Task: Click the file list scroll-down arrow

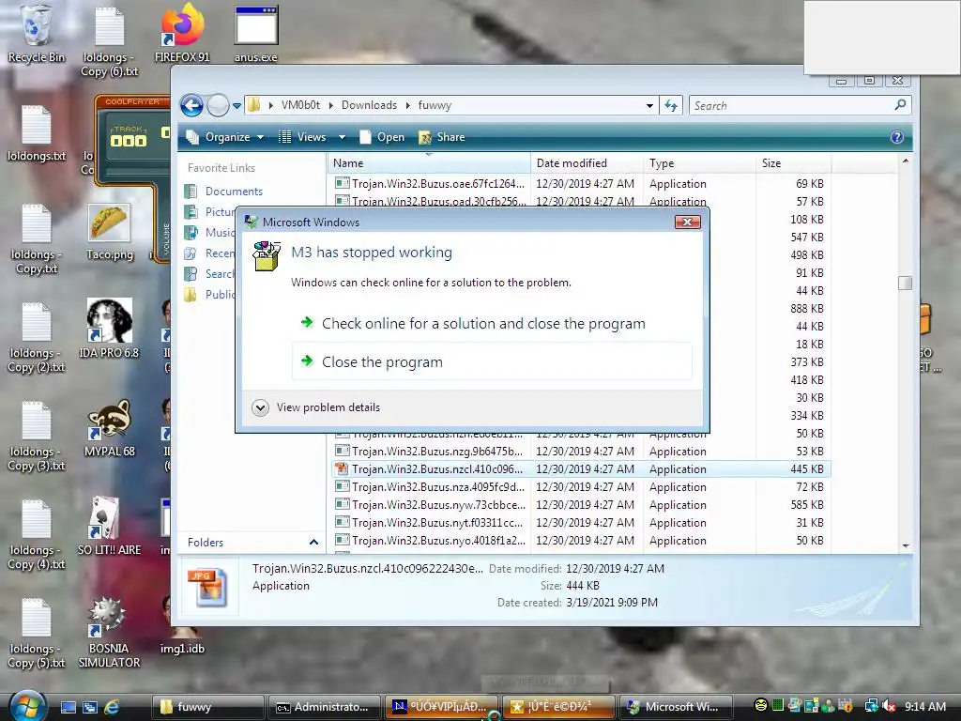Action: [x=906, y=545]
